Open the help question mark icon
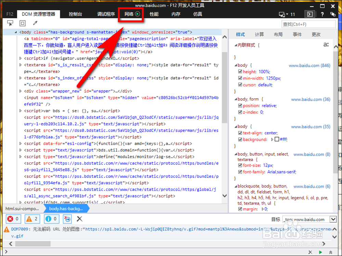342x256 pixels. [x=322, y=14]
